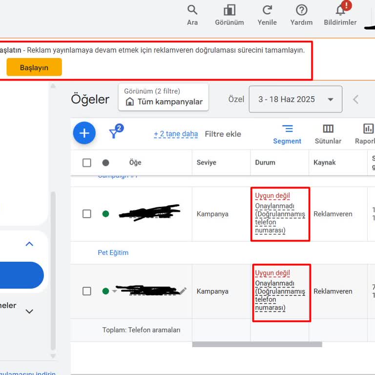Click the yellow Başlayın button

coord(34,67)
